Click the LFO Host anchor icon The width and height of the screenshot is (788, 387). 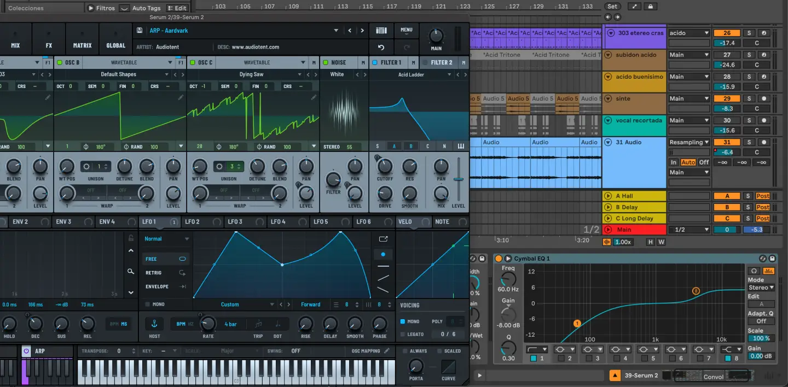click(154, 324)
